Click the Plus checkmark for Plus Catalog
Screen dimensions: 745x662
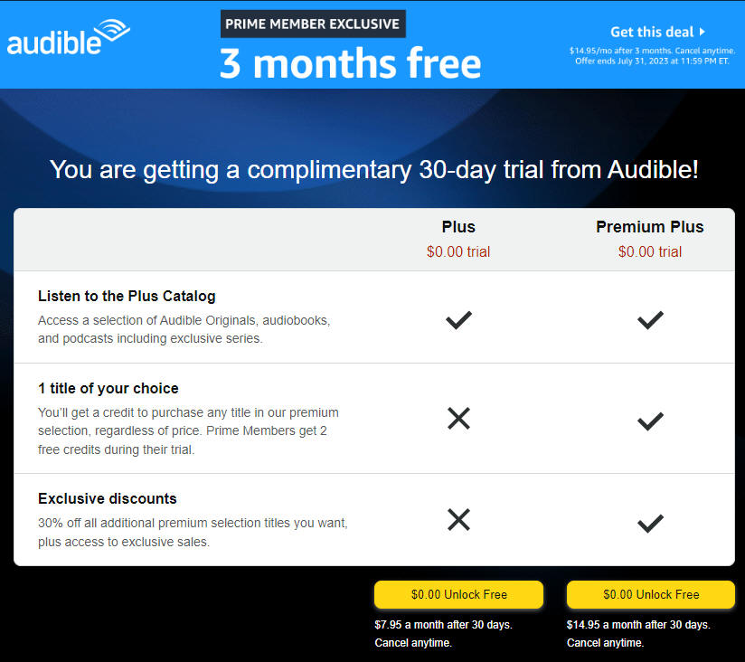458,320
